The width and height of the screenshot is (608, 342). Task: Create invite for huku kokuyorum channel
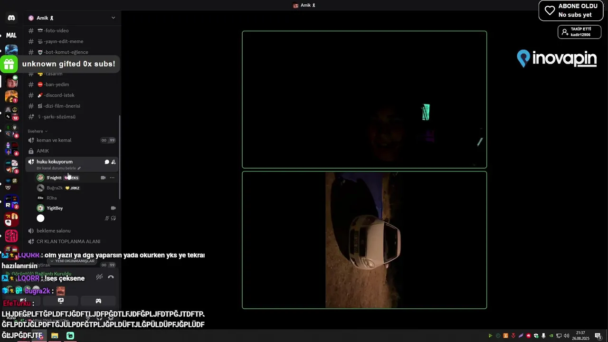[114, 162]
